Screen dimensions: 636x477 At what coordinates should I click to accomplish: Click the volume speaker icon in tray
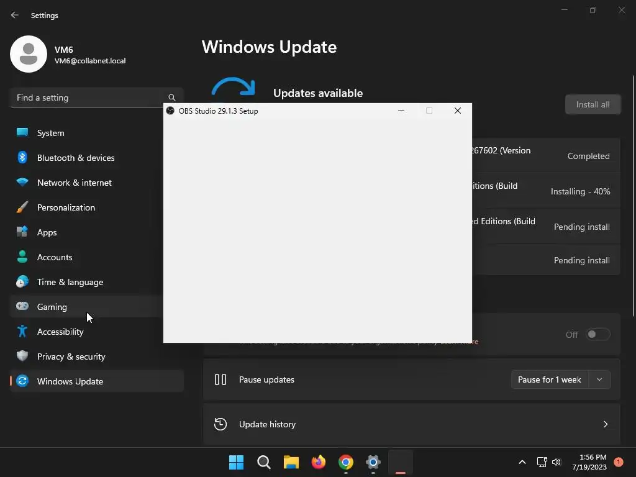556,462
